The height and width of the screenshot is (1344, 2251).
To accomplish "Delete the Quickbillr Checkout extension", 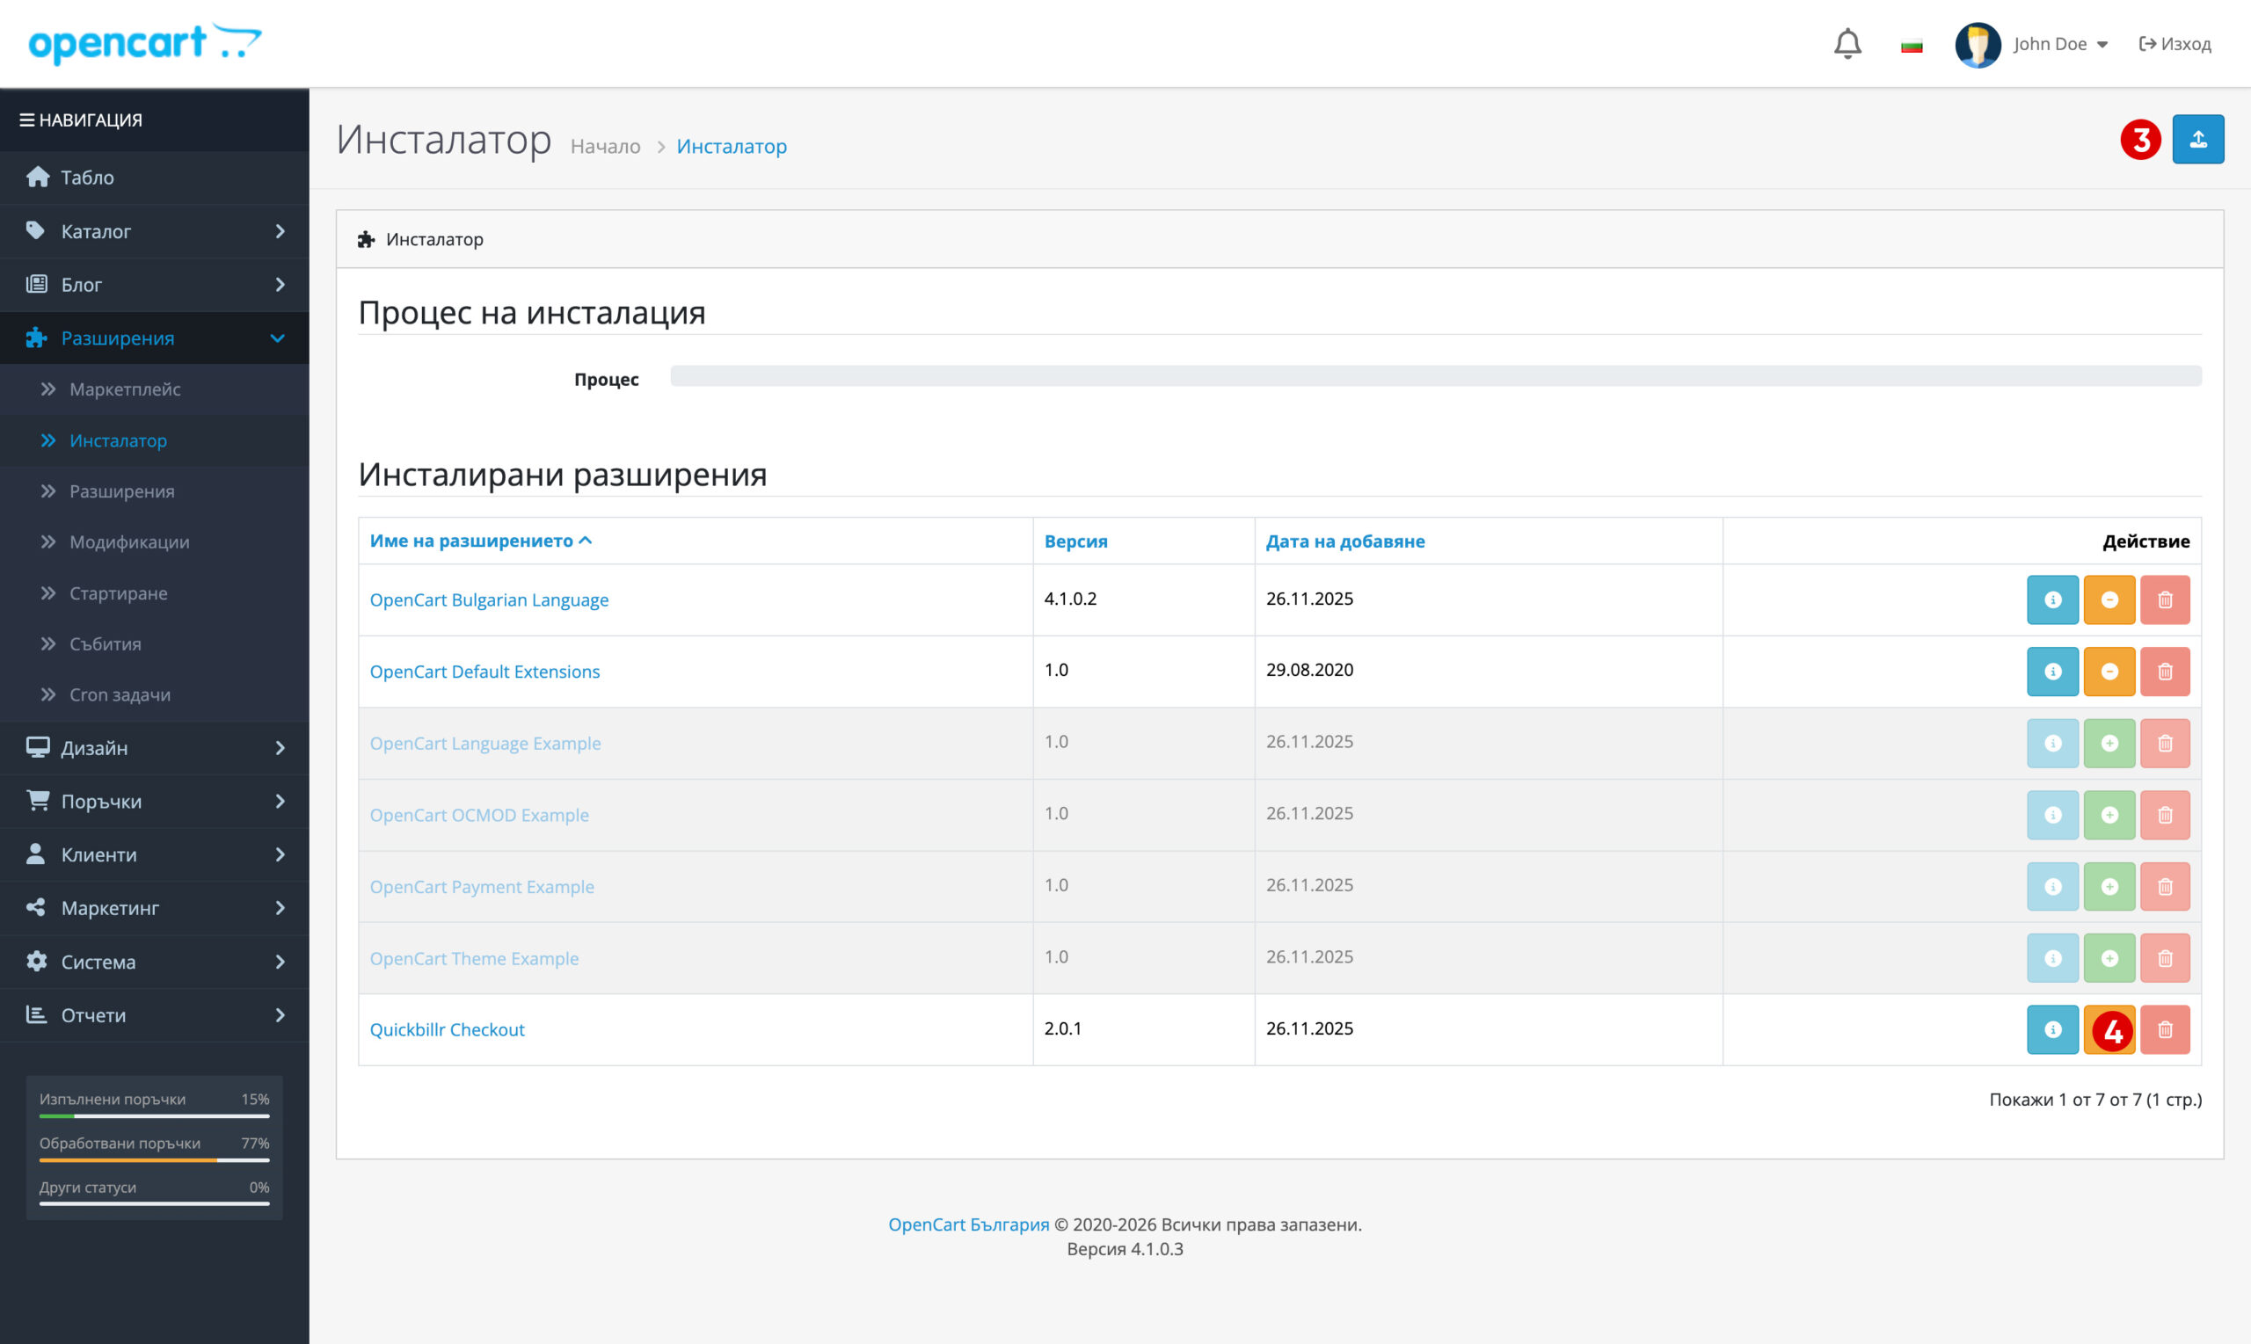I will tap(2165, 1029).
